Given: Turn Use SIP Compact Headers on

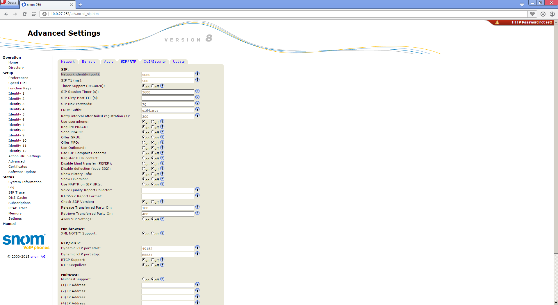Looking at the screenshot, I should click(144, 153).
